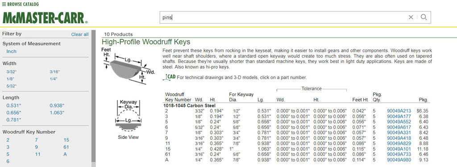This screenshot has height=167, width=457.
Task: Filter by Woodruff Key Number 11
Action: click(37, 154)
